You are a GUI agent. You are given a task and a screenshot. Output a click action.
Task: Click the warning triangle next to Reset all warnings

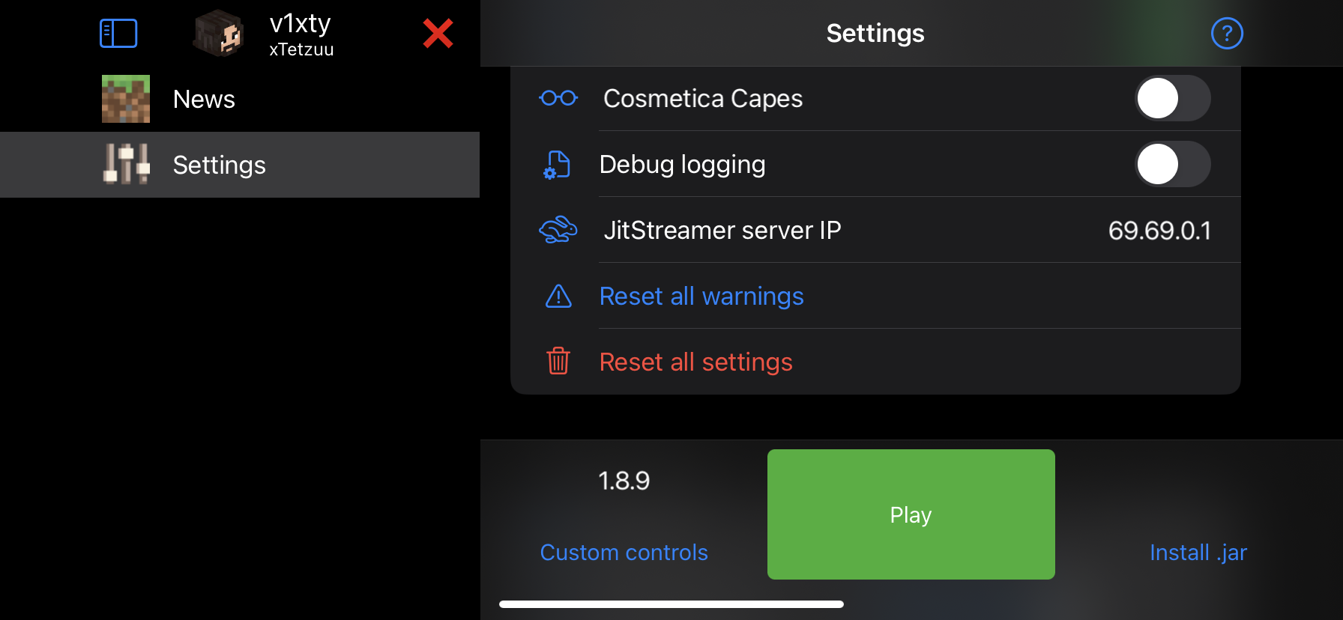click(x=558, y=297)
